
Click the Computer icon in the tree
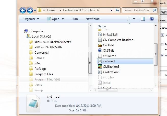coord(26,31)
